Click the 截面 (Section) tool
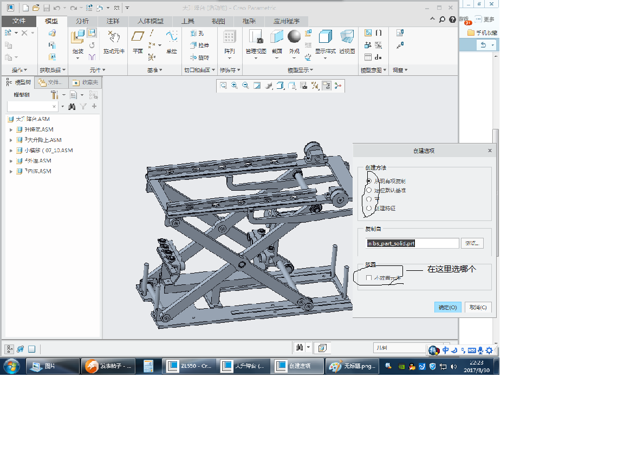Screen dimensions: 624x468 [x=277, y=42]
